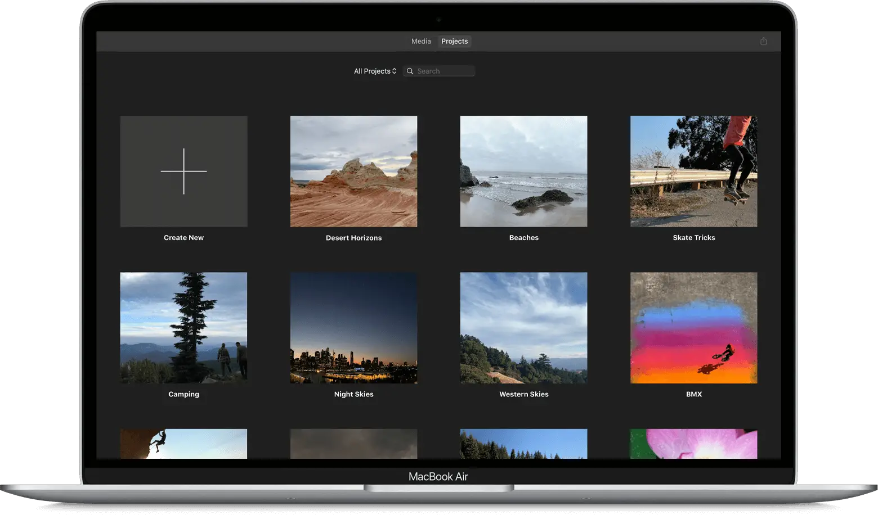878x515 pixels.
Task: Select the Night Skies project
Action: [x=353, y=328]
